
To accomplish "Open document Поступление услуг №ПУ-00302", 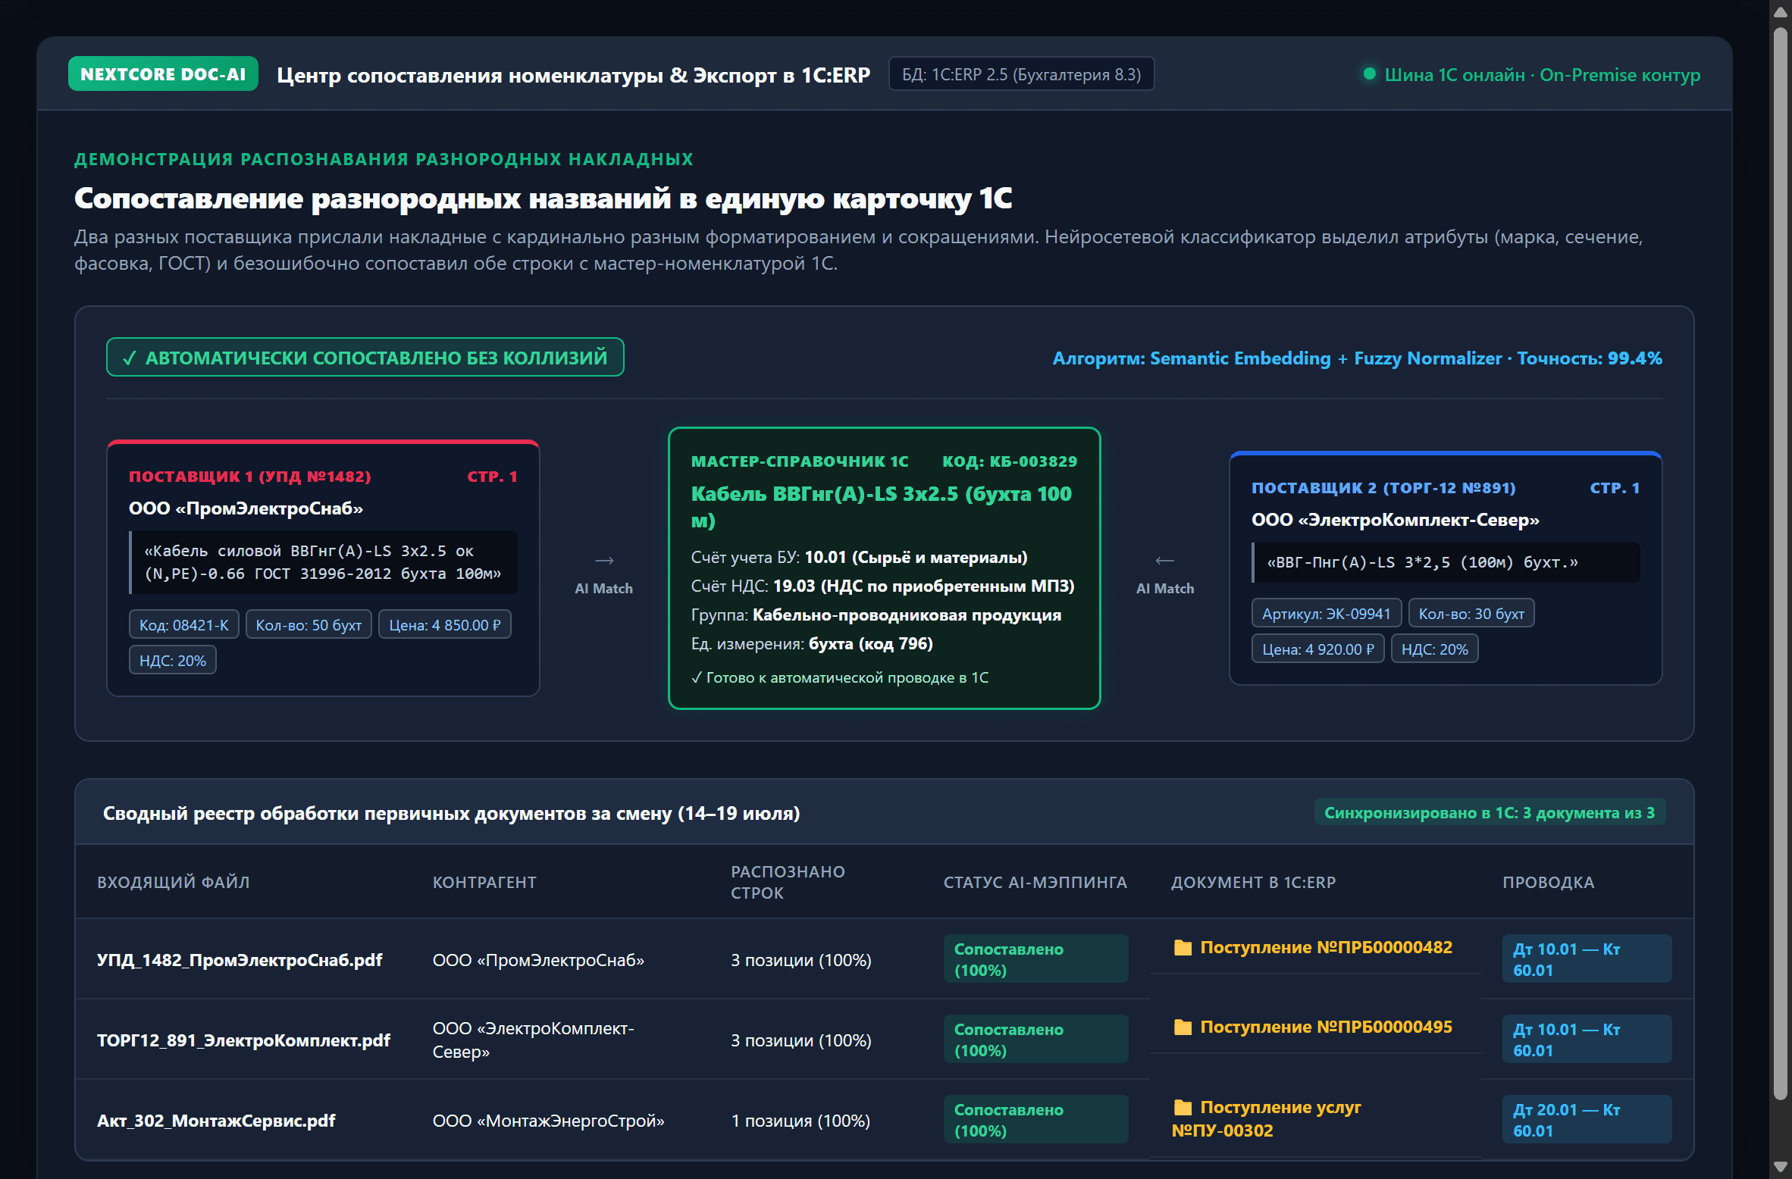I will click(1267, 1118).
